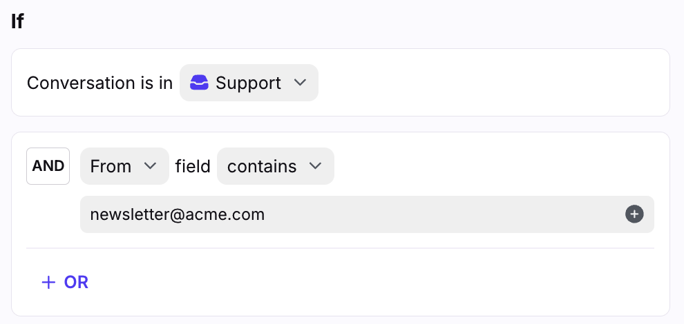The height and width of the screenshot is (324, 684).
Task: Click the "Support" inbox name text
Action: 248,83
